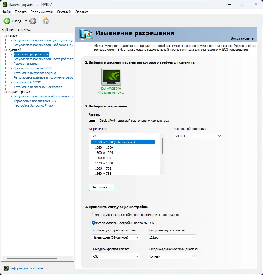The width and height of the screenshot is (263, 275).
Task: Open the Рабочий стол menu
Action: tap(42, 12)
